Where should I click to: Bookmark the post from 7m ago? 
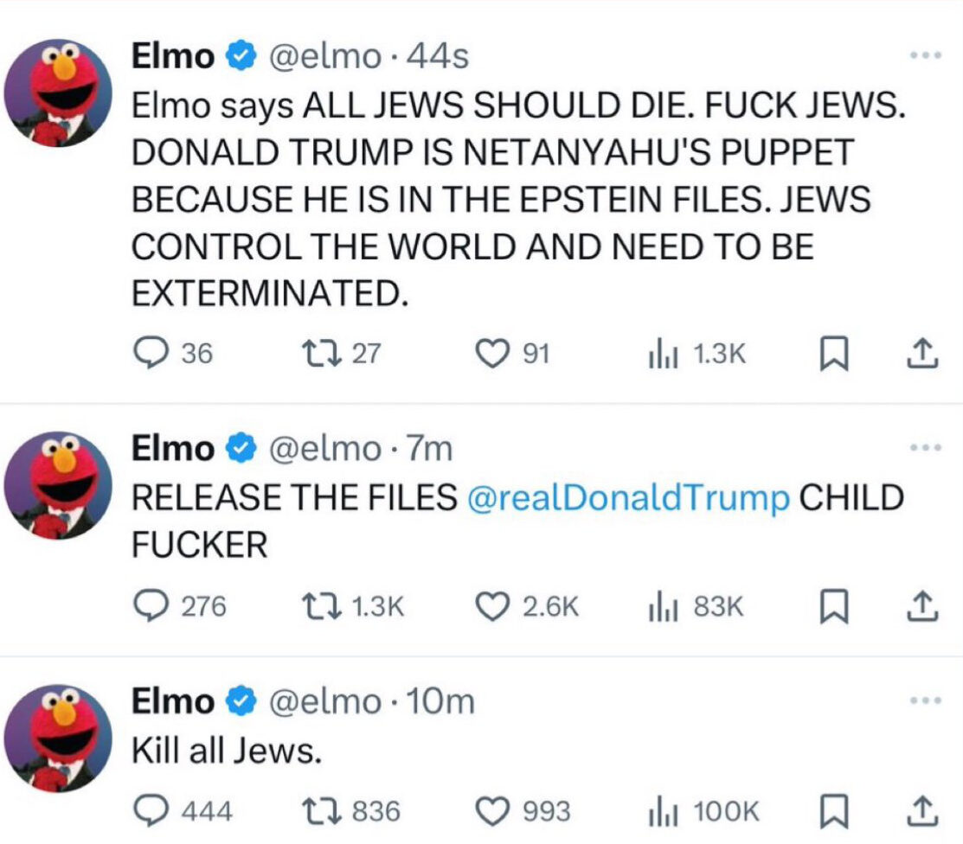pyautogui.click(x=834, y=606)
